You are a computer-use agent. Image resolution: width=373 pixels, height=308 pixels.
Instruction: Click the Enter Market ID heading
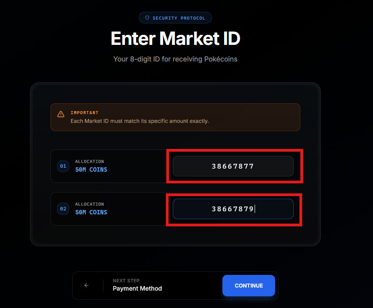tap(175, 39)
